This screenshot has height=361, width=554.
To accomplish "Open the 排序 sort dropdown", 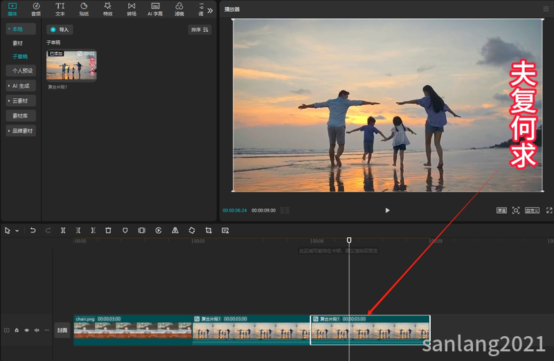I will tap(199, 30).
